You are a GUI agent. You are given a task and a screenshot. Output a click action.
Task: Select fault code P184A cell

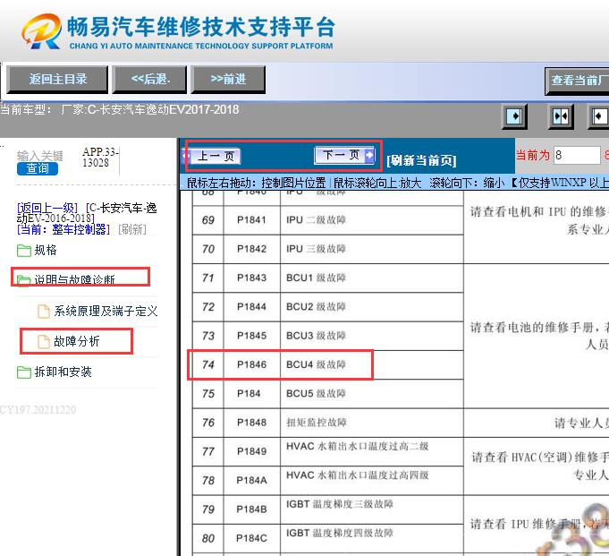click(251, 481)
